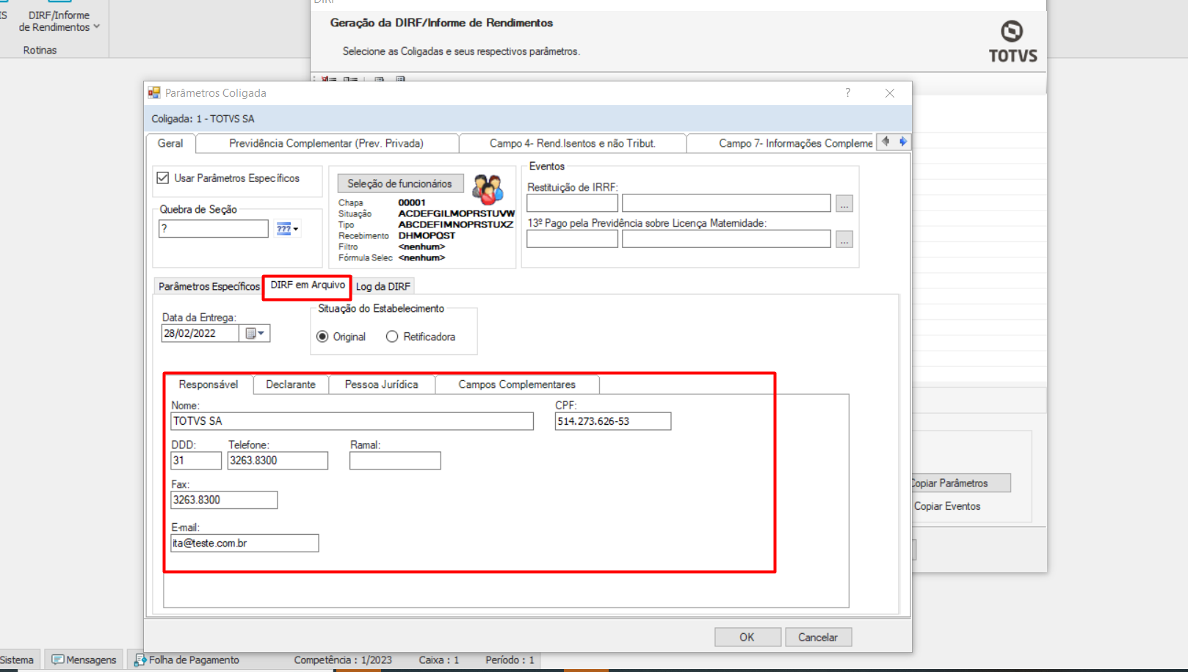The width and height of the screenshot is (1188, 672).
Task: Click the Folha de Pagamento status bar icon
Action: click(140, 660)
